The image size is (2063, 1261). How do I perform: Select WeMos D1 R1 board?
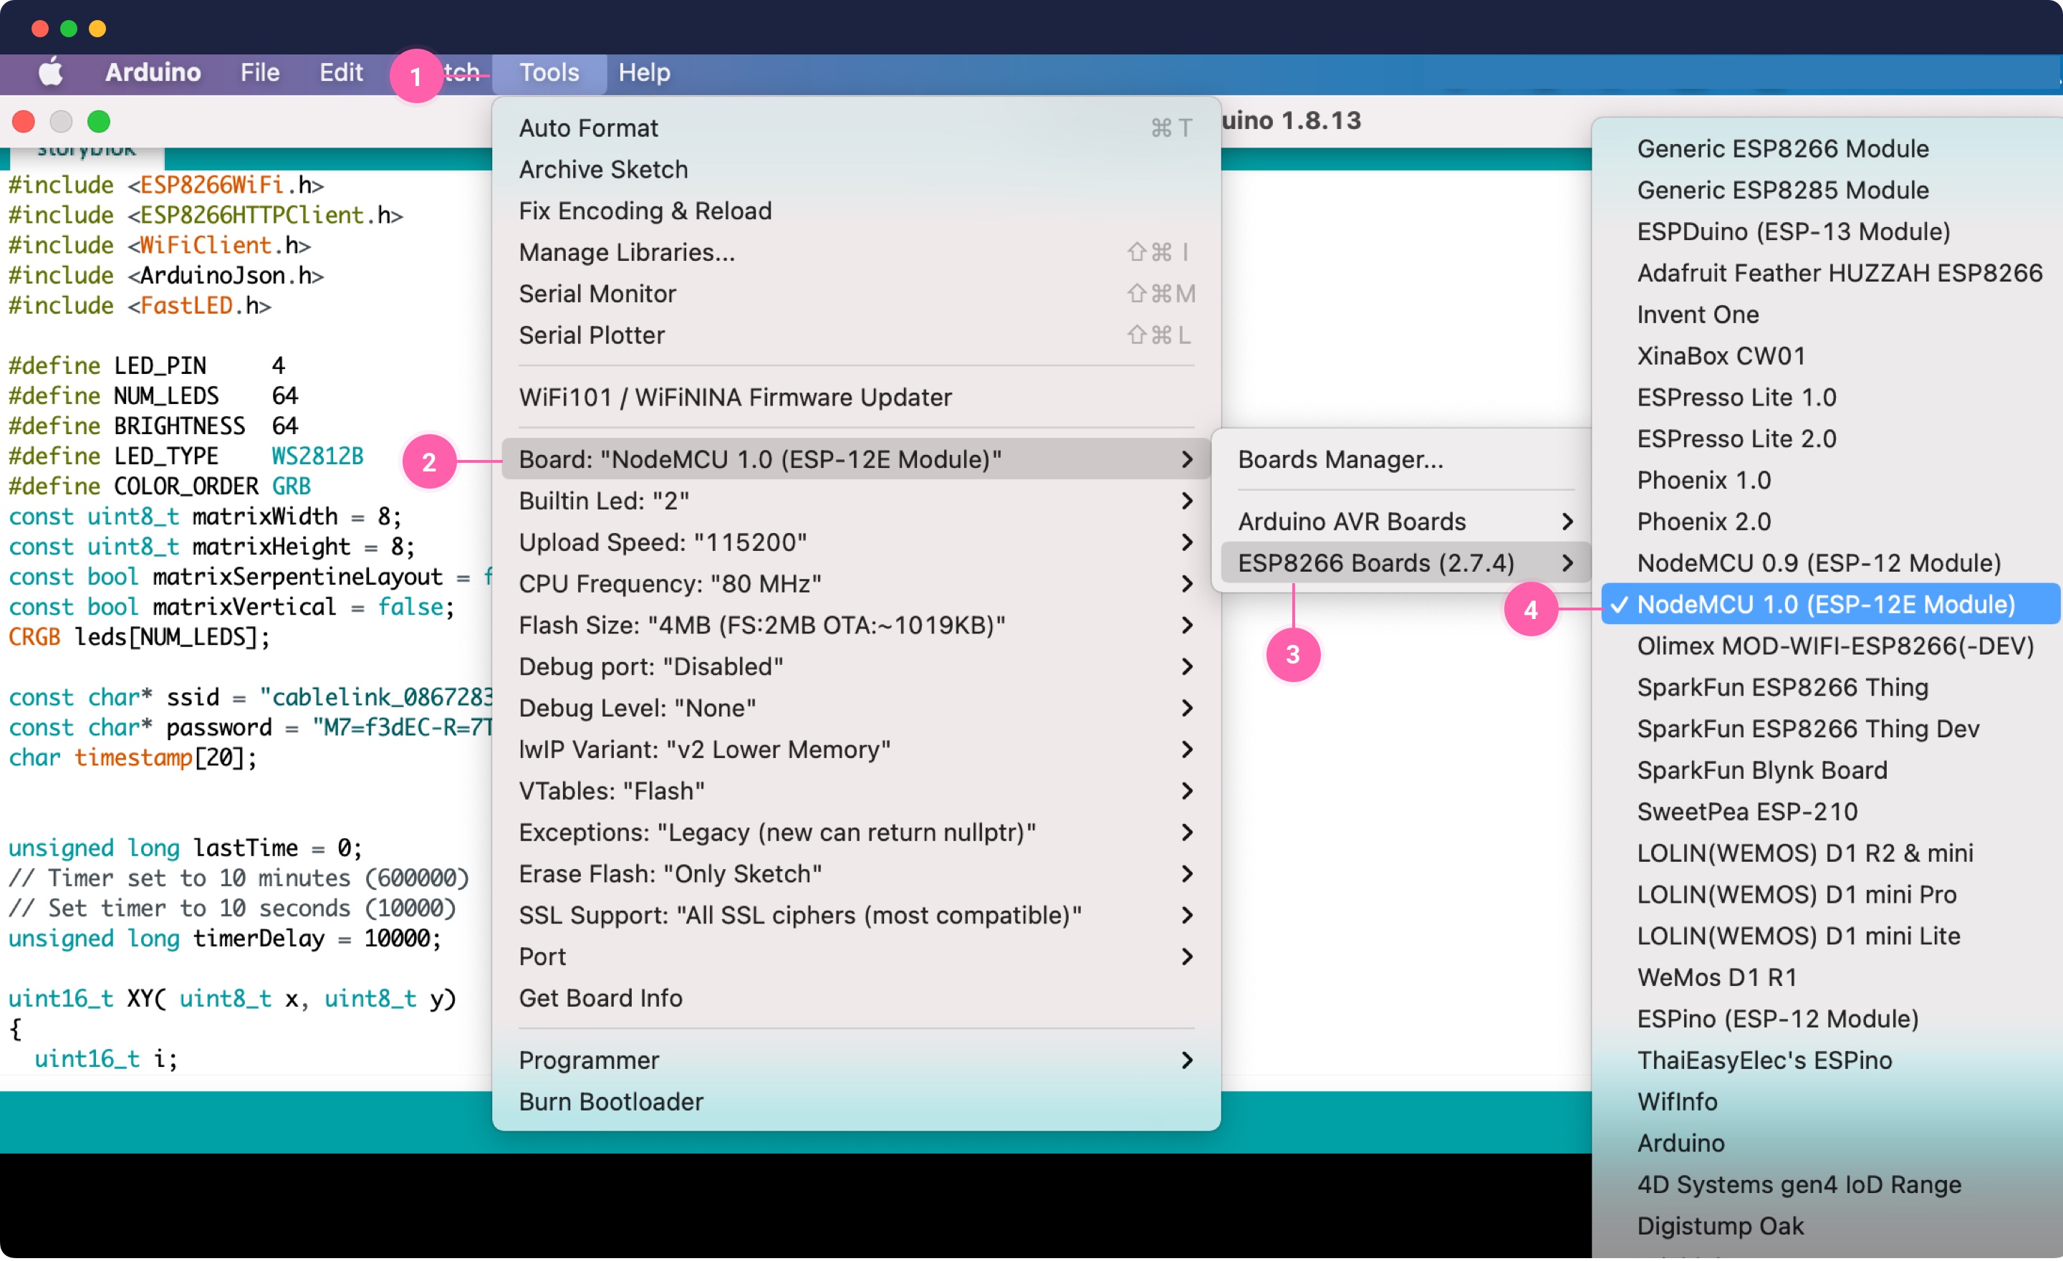click(x=1830, y=978)
